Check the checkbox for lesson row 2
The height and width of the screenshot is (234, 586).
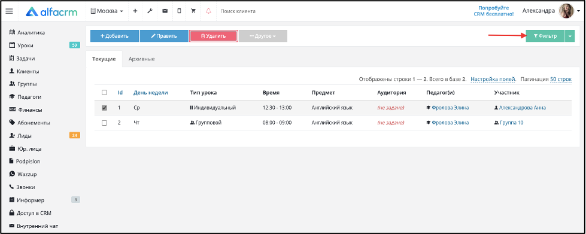(104, 123)
